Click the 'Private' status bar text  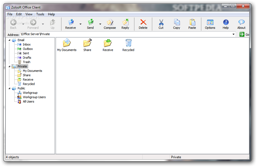[176, 157]
